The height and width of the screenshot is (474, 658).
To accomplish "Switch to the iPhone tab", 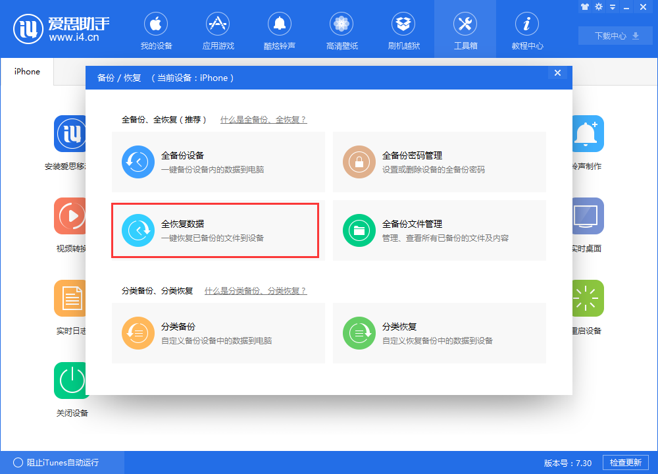I will tap(26, 72).
